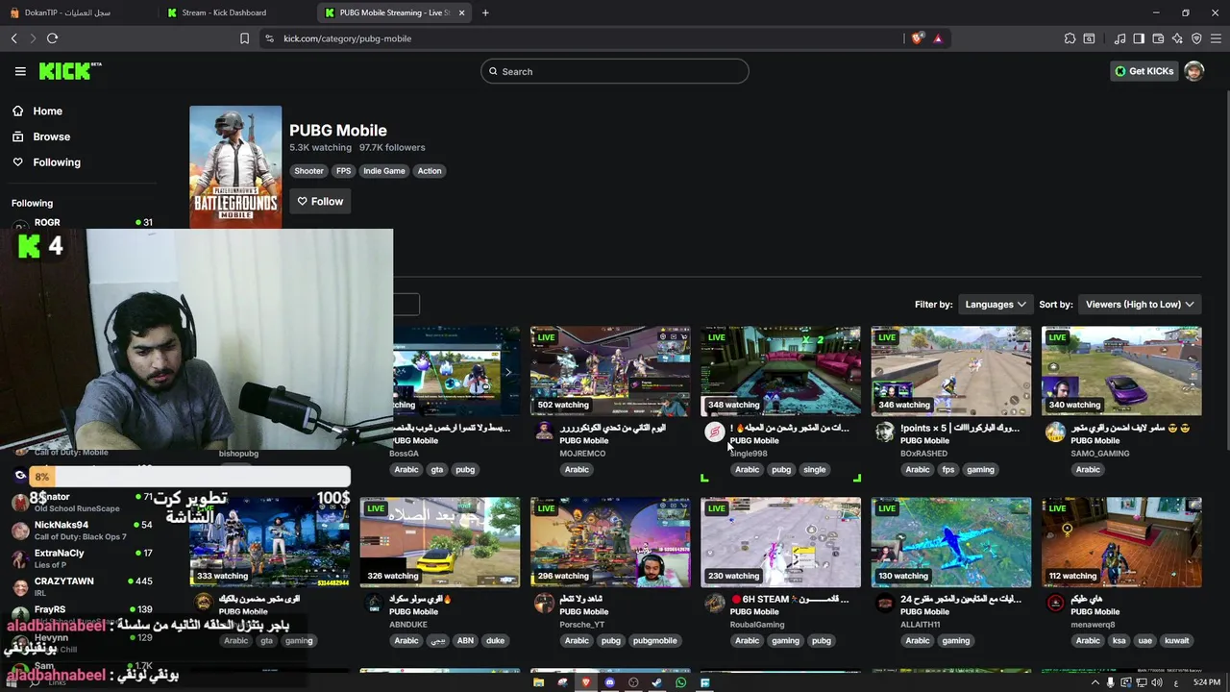Open the ABNDUKE stream with 326 watching

click(x=440, y=542)
